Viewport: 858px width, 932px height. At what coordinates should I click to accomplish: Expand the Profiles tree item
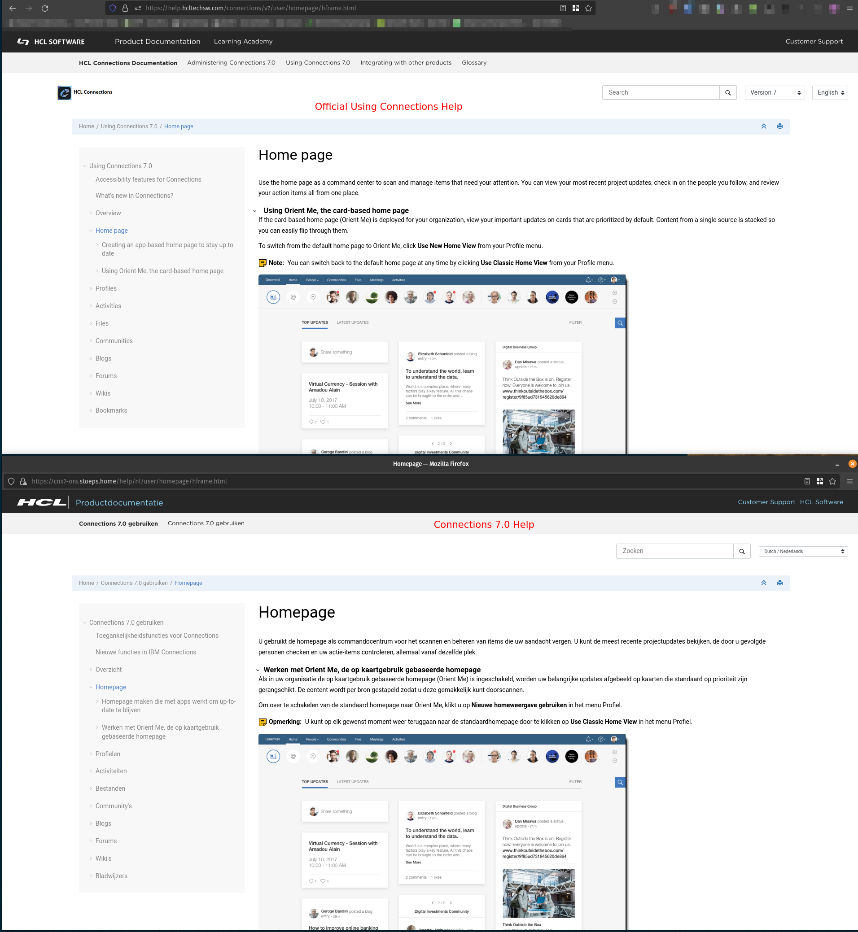[91, 289]
